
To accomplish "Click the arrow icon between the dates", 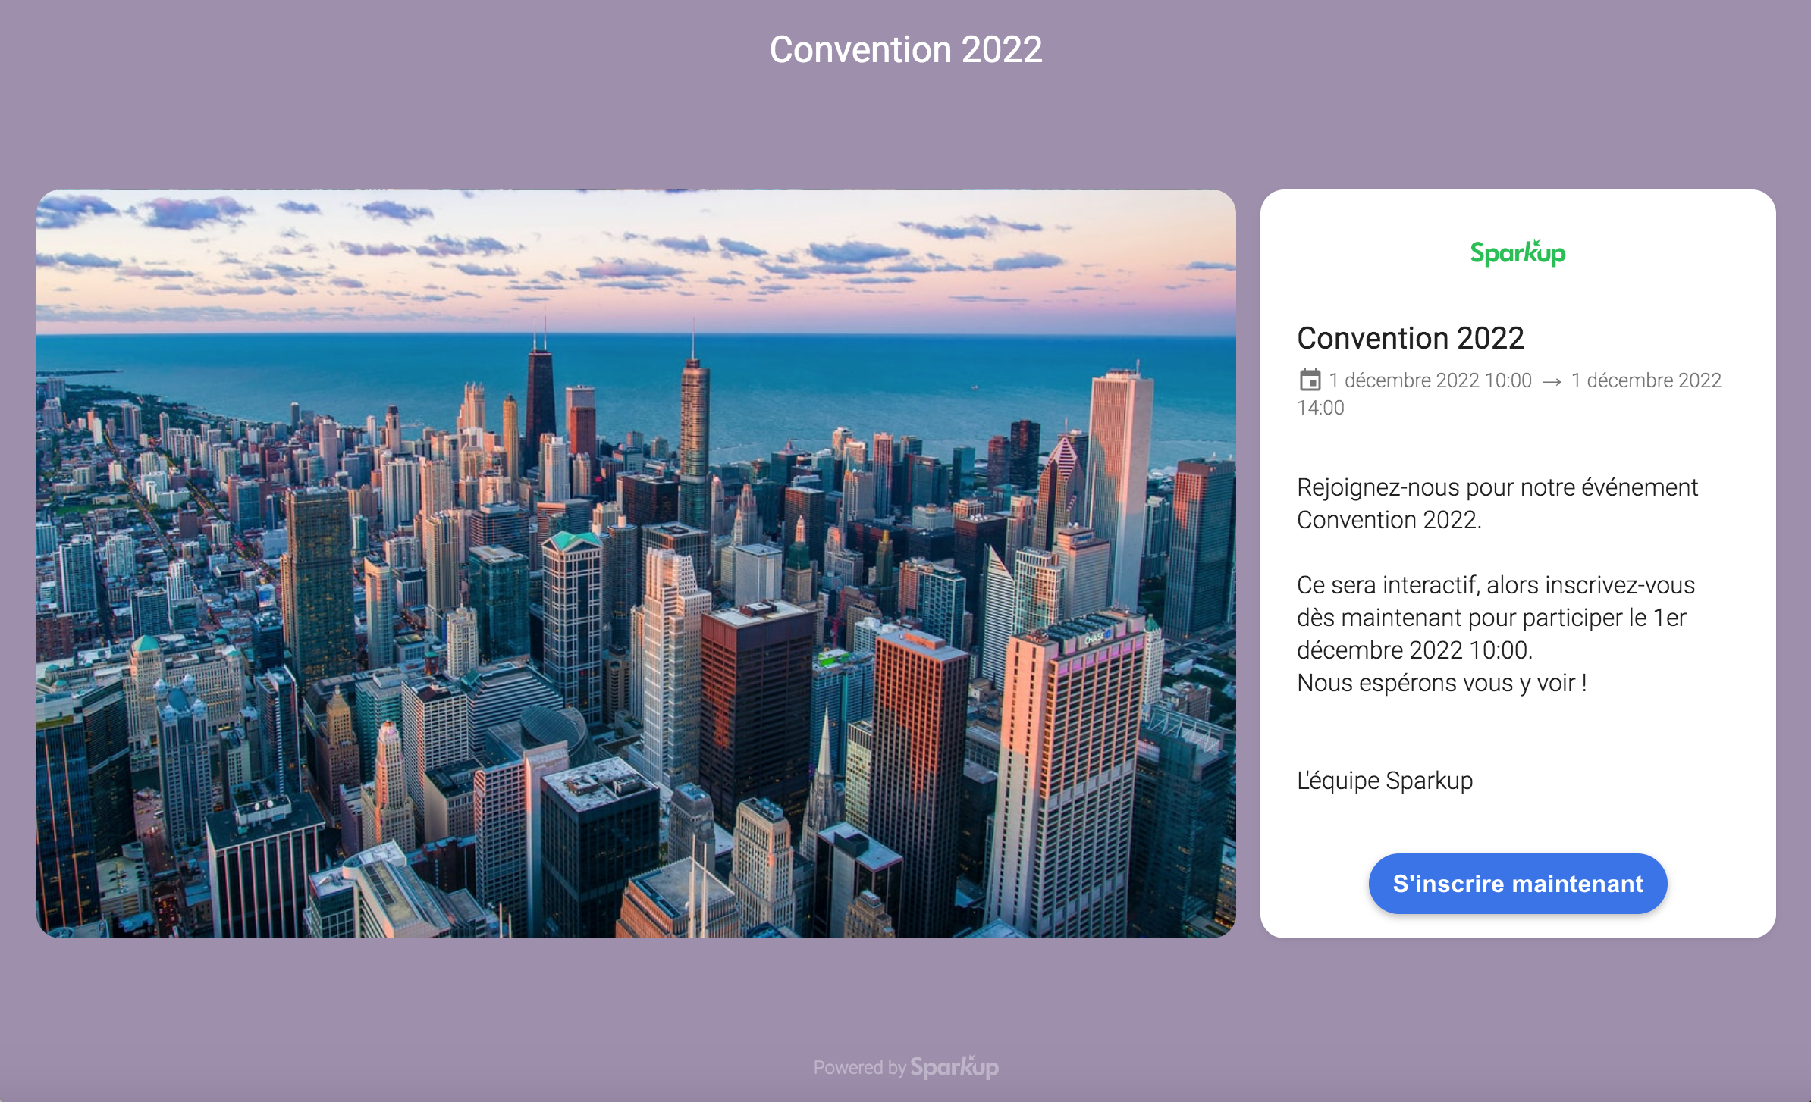I will pos(1552,381).
